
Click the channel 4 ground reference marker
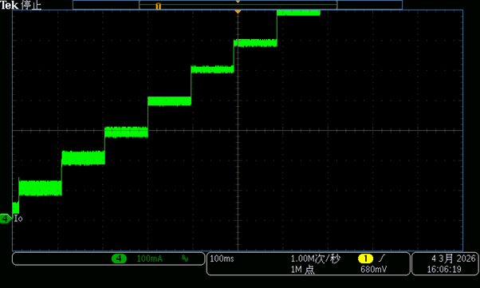point(6,219)
